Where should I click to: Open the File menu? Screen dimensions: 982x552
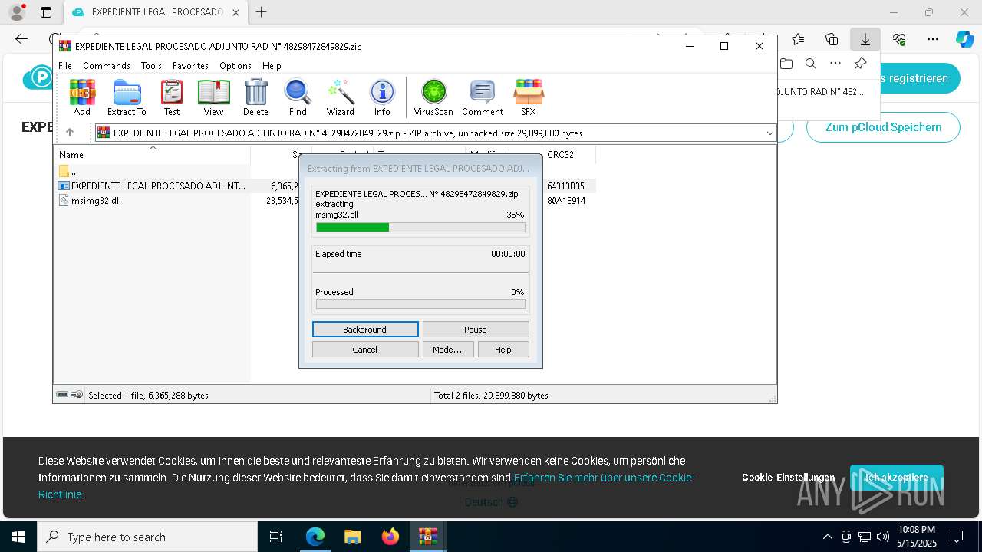(65, 66)
